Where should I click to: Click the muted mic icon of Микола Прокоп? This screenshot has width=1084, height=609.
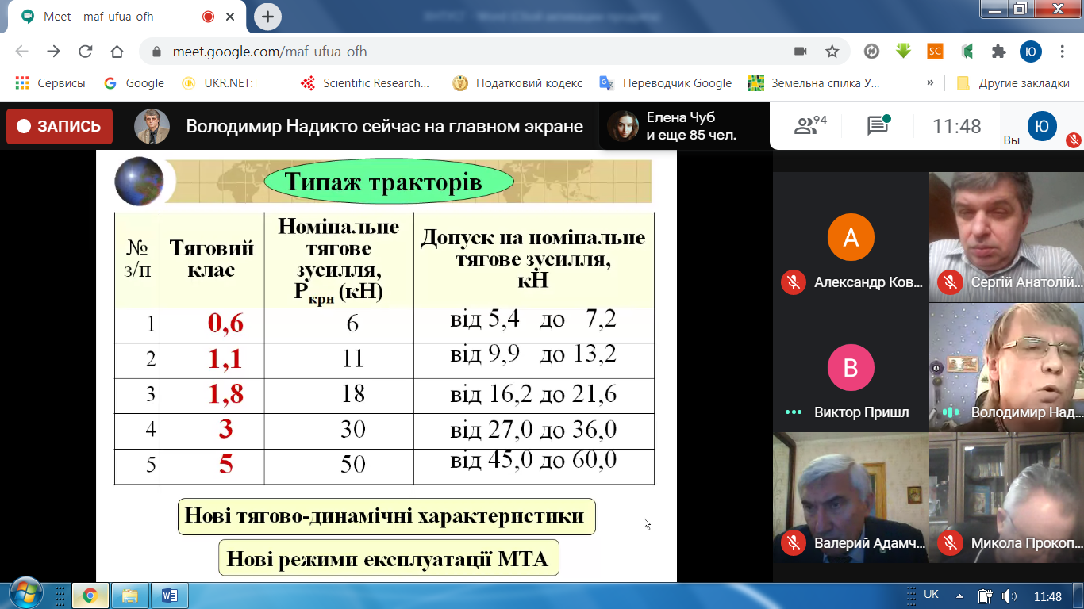(x=950, y=543)
